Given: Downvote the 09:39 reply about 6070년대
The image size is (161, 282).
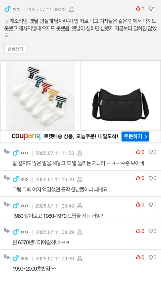Looking at the screenshot, I should click(152, 231).
